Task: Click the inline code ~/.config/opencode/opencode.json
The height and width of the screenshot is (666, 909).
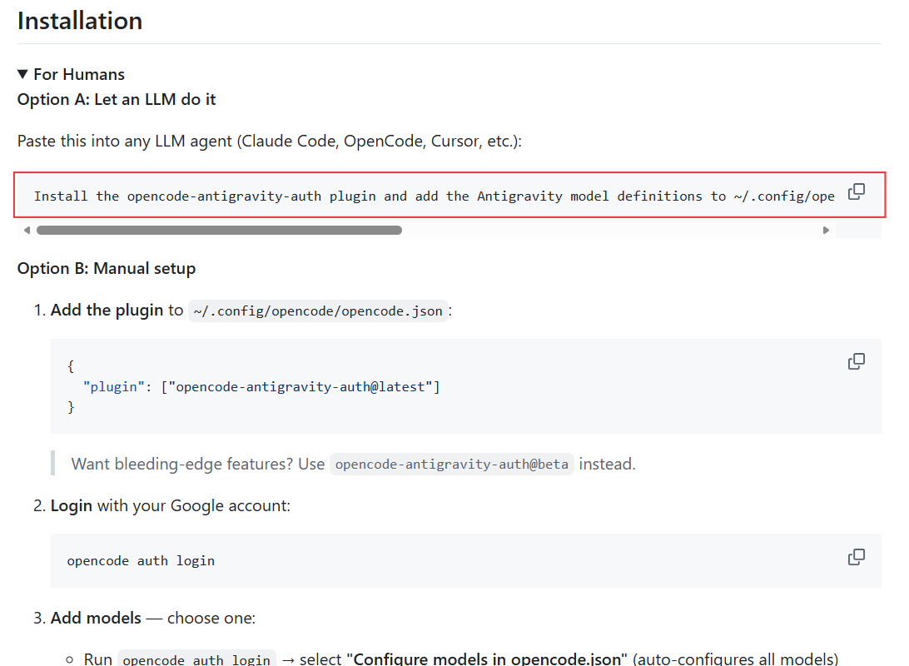Action: [318, 311]
